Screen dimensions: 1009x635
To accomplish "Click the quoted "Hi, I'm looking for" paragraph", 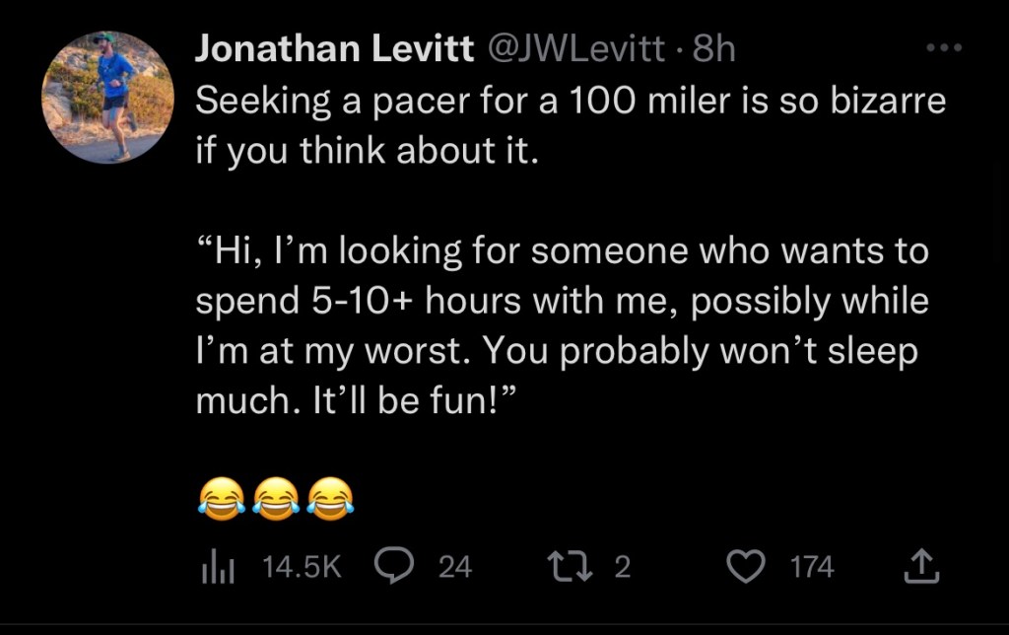I will pyautogui.click(x=562, y=302).
